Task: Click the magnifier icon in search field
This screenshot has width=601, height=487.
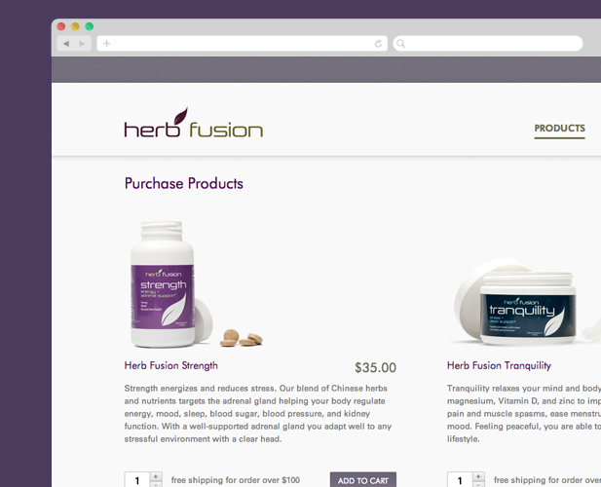Action: coord(400,43)
